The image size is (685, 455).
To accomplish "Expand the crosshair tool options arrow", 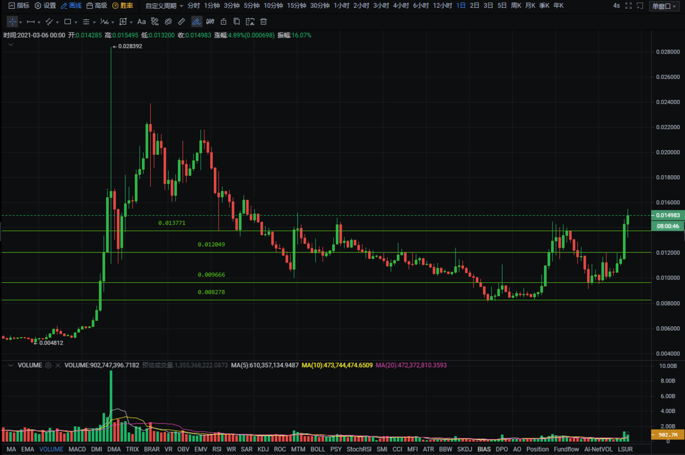I will tap(20, 22).
